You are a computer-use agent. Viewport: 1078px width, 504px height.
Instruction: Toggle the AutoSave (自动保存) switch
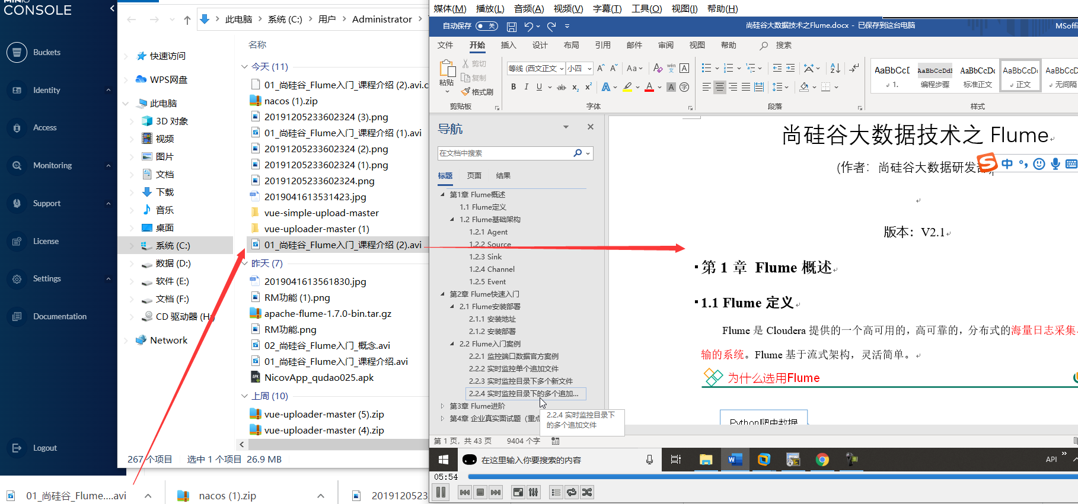[x=487, y=26]
